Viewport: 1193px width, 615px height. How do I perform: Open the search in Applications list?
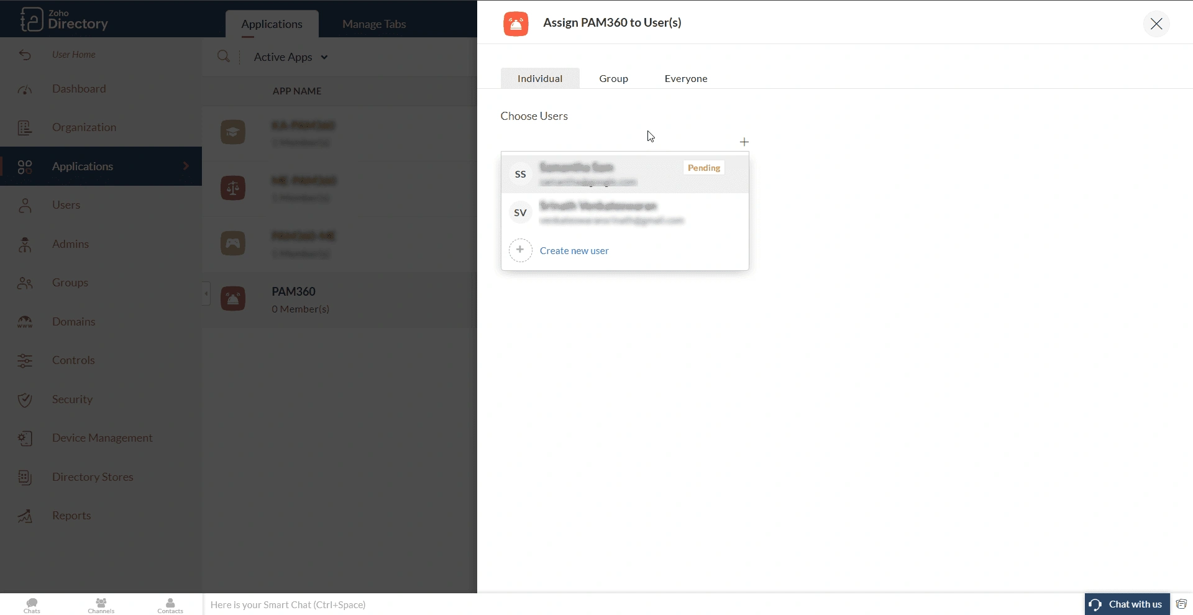tap(224, 57)
